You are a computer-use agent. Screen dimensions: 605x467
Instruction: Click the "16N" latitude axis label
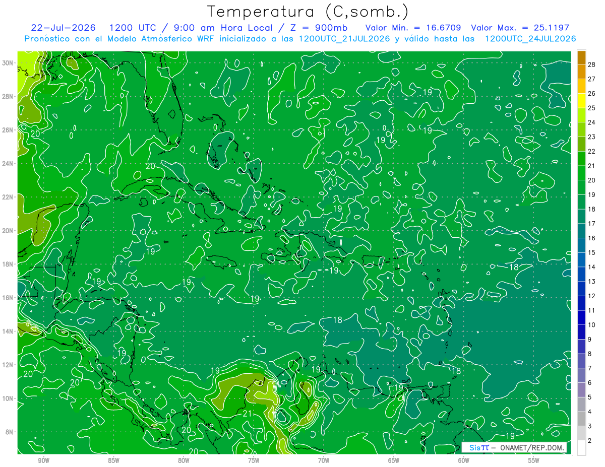(9, 298)
